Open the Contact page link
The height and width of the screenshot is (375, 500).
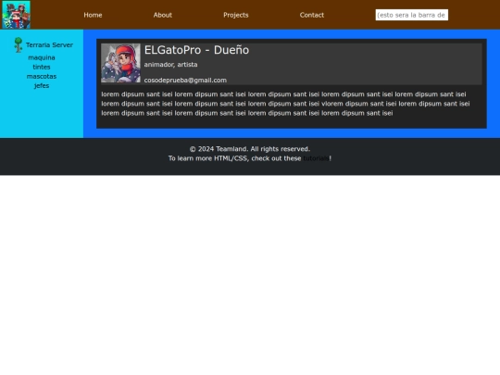click(311, 15)
